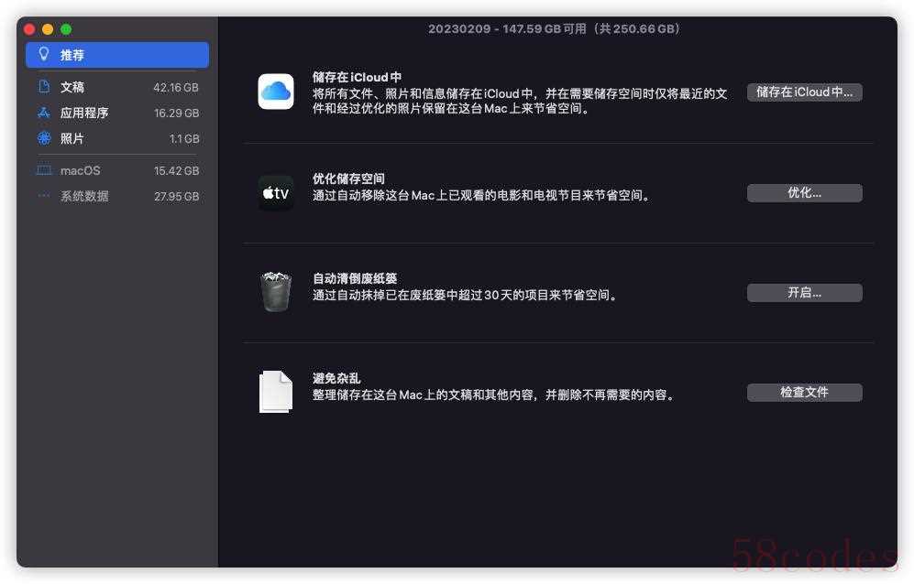Screen dimensions: 914x584
Task: Click the iCloud cloud icon
Action: click(x=276, y=92)
